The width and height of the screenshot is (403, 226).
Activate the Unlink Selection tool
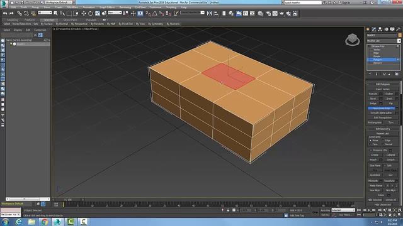coord(26,13)
